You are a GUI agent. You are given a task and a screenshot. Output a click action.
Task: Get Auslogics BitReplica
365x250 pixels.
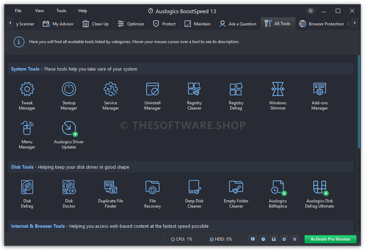tap(278, 194)
